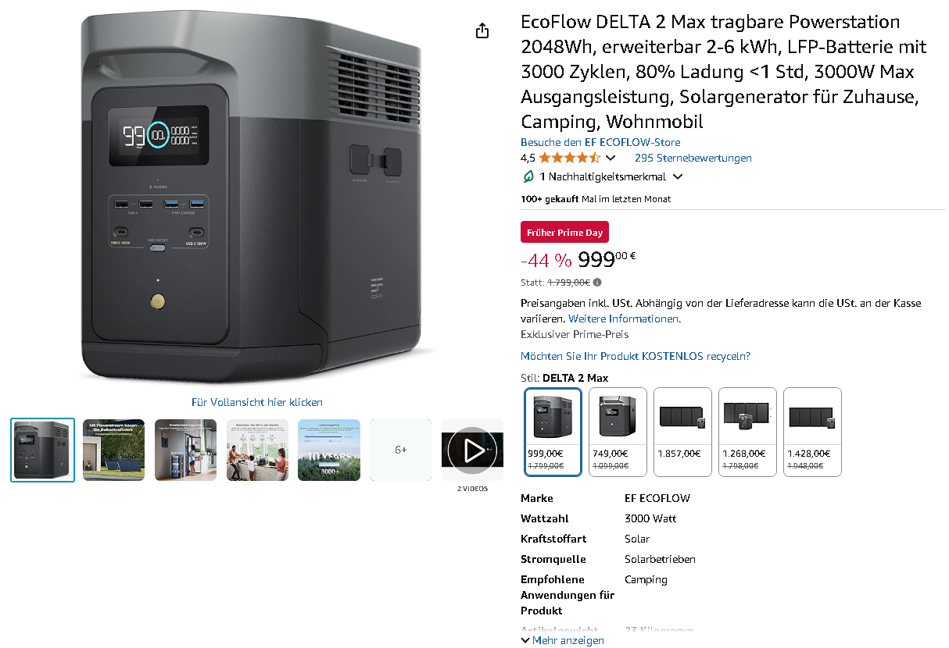
Task: Click Für Vollansicht hier klicken
Action: coord(257,402)
